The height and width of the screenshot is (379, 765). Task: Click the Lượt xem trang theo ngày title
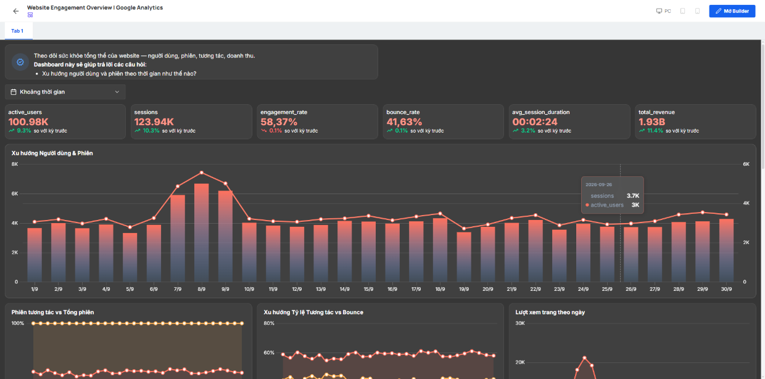click(x=550, y=312)
